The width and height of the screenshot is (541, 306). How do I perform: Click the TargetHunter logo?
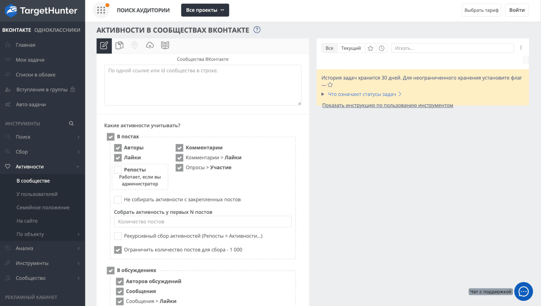pos(41,10)
